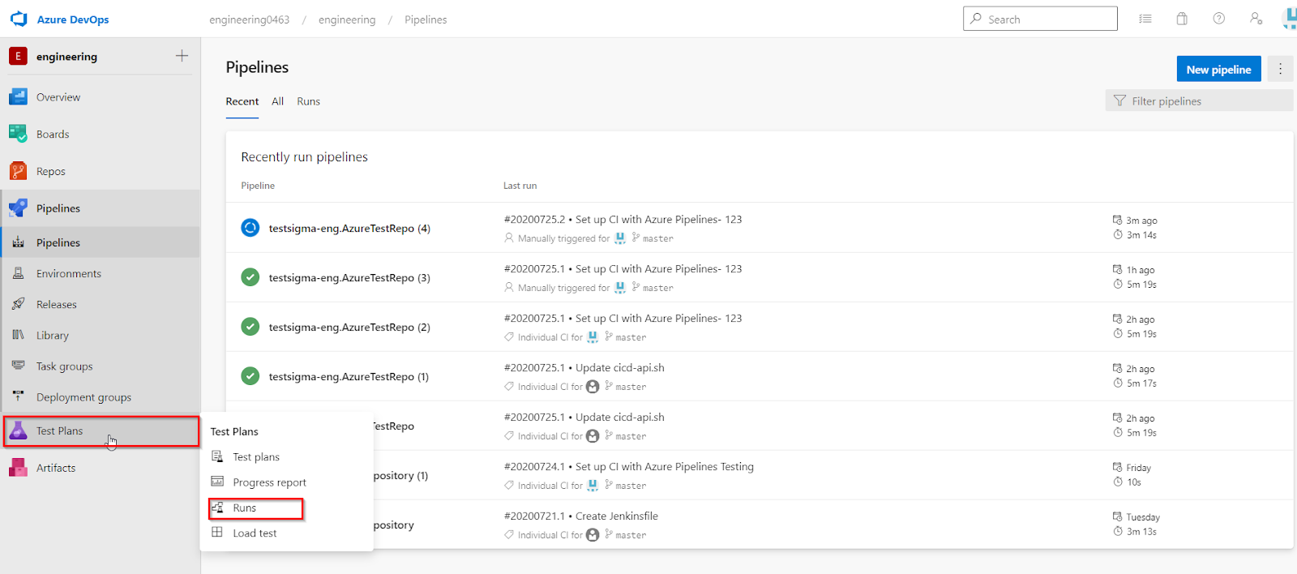Click the New pipeline button
The height and width of the screenshot is (574, 1297).
1218,69
